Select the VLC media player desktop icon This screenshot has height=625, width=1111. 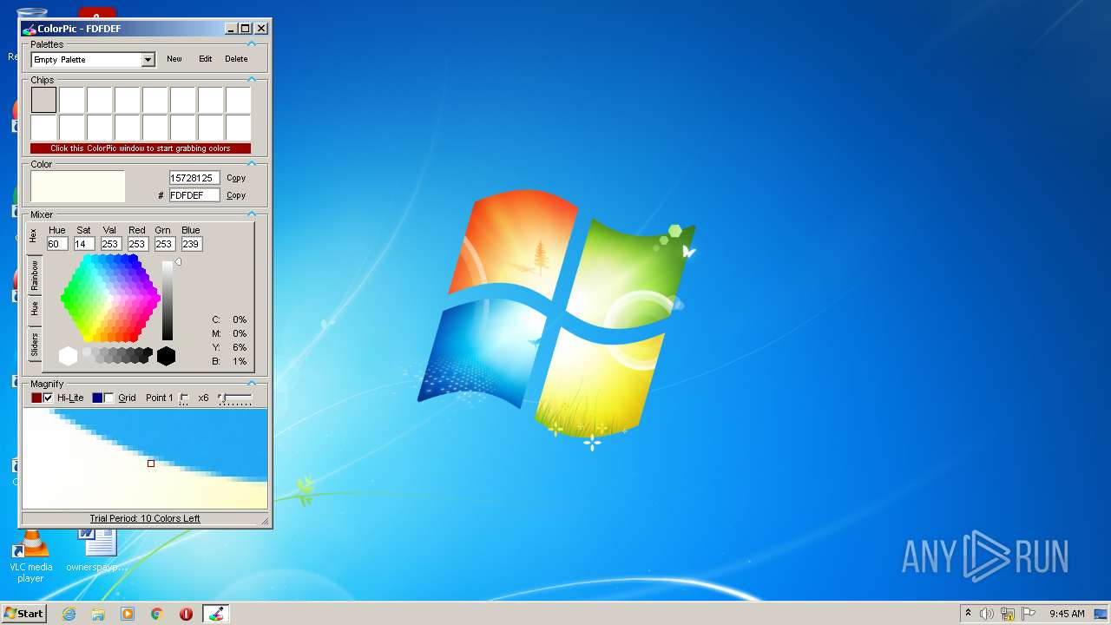[x=30, y=556]
